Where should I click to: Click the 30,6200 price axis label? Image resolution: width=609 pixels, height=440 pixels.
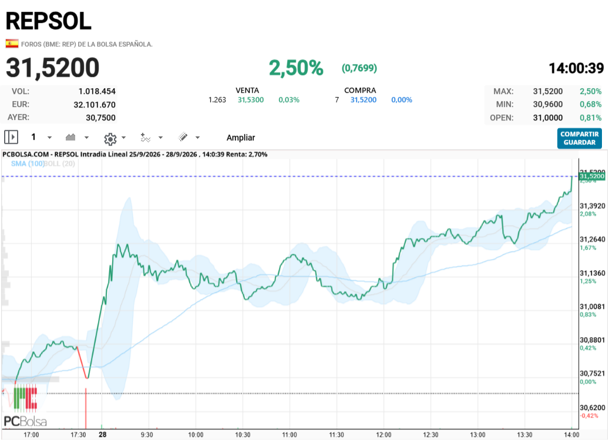point(593,407)
